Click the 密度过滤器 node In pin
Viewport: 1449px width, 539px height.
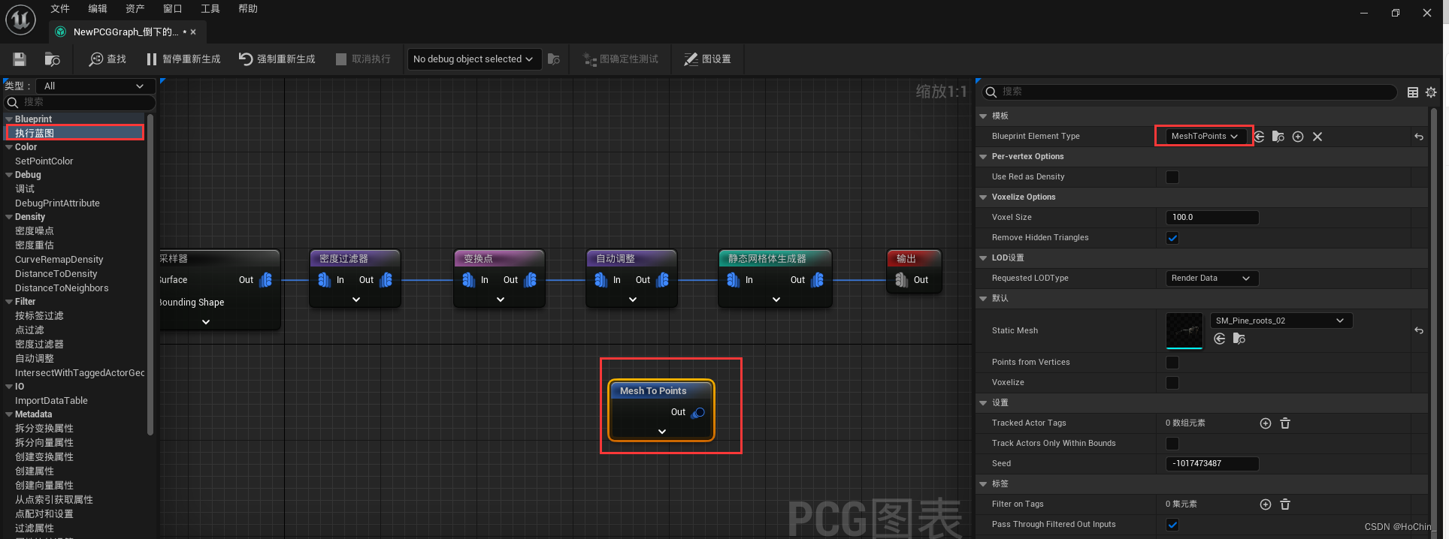pos(324,280)
